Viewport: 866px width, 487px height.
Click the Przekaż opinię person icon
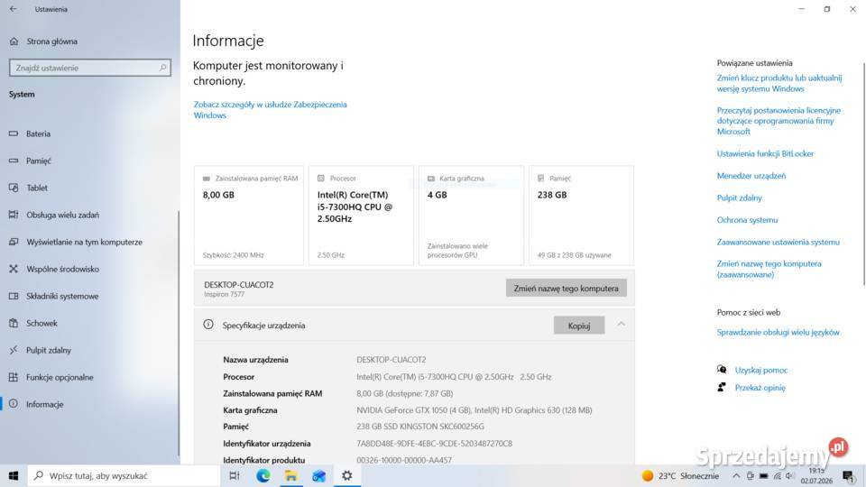coord(722,387)
